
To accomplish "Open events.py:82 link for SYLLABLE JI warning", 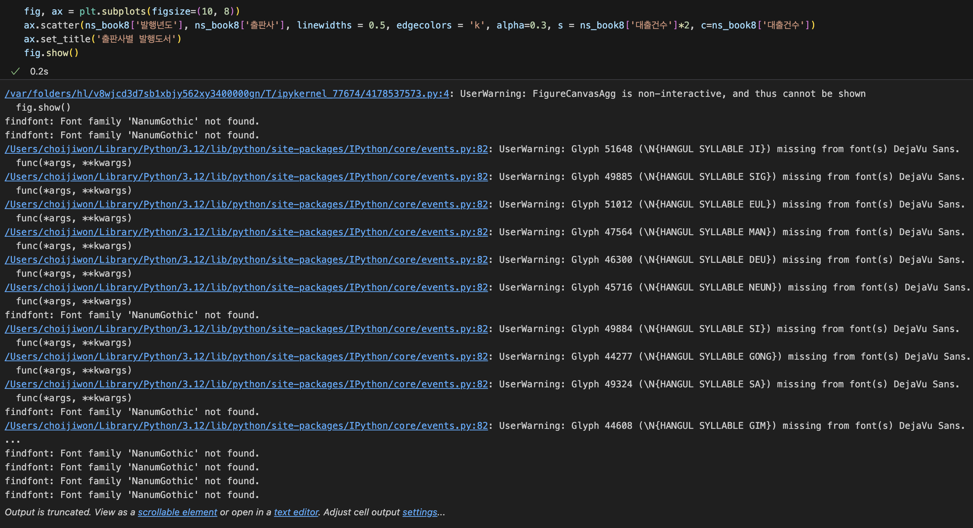I will click(246, 149).
